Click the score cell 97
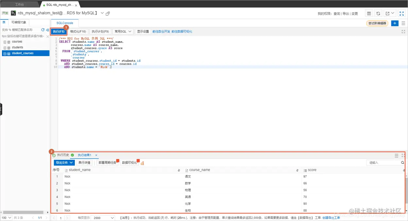Image resolution: width=408 pixels, height=221 pixels. coord(305,177)
